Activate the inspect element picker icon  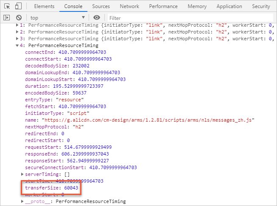(x=7, y=6)
